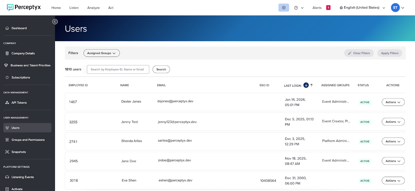Viewport: 415px width, 191px height.
Task: Open the Alerts link
Action: [317, 8]
